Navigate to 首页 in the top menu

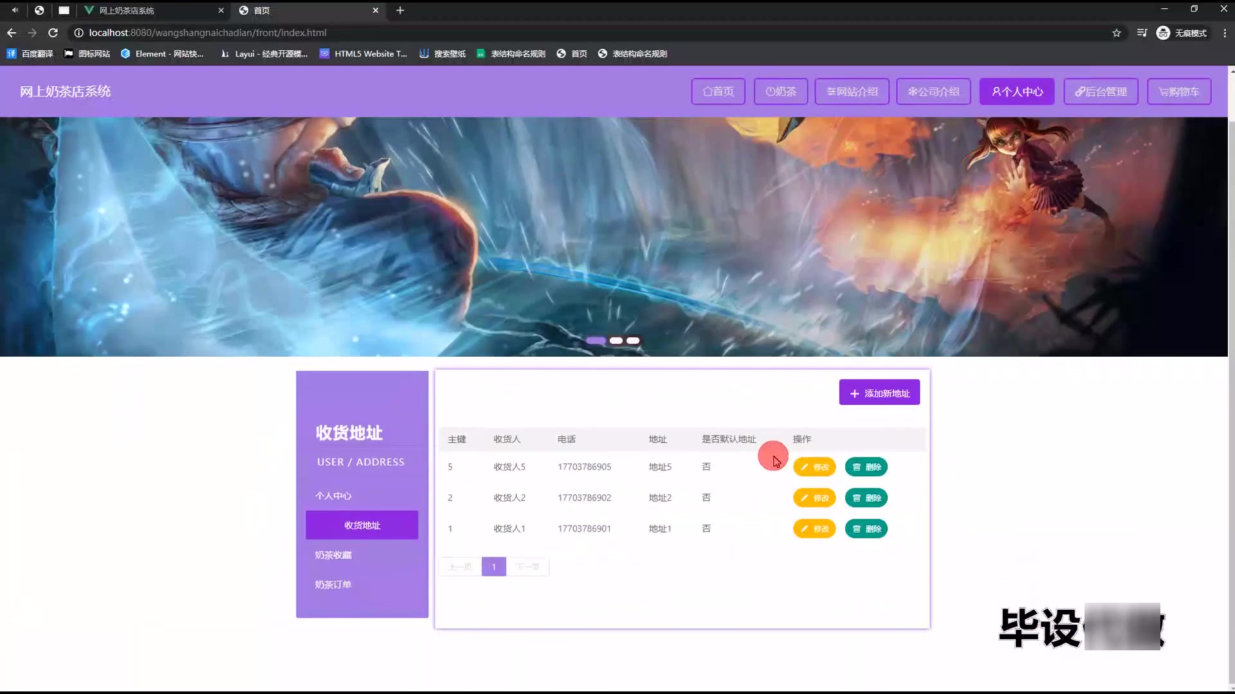(x=718, y=91)
